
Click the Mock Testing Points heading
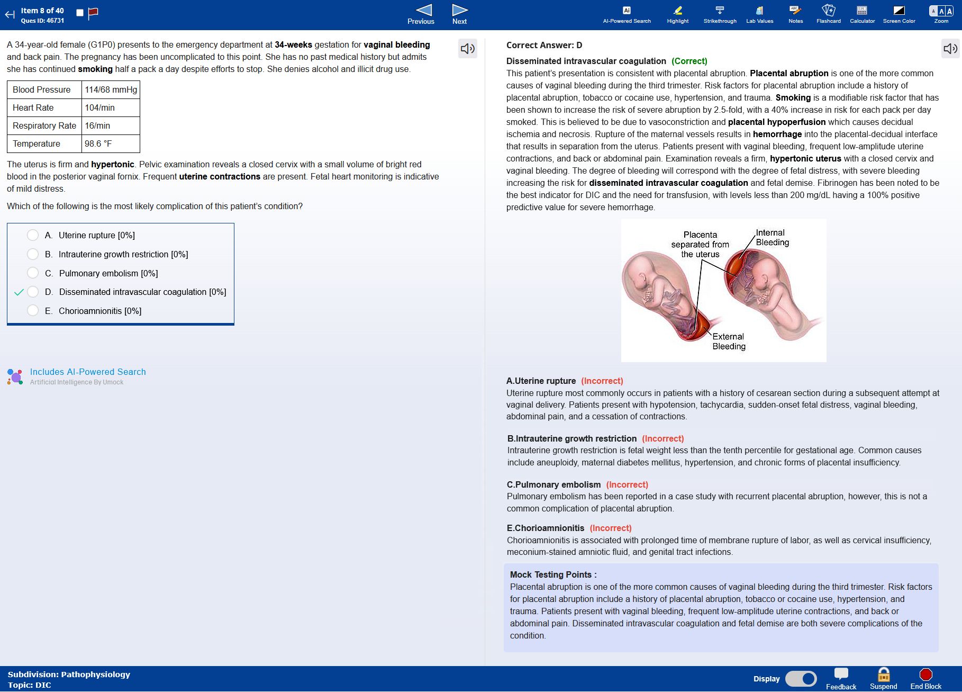553,574
